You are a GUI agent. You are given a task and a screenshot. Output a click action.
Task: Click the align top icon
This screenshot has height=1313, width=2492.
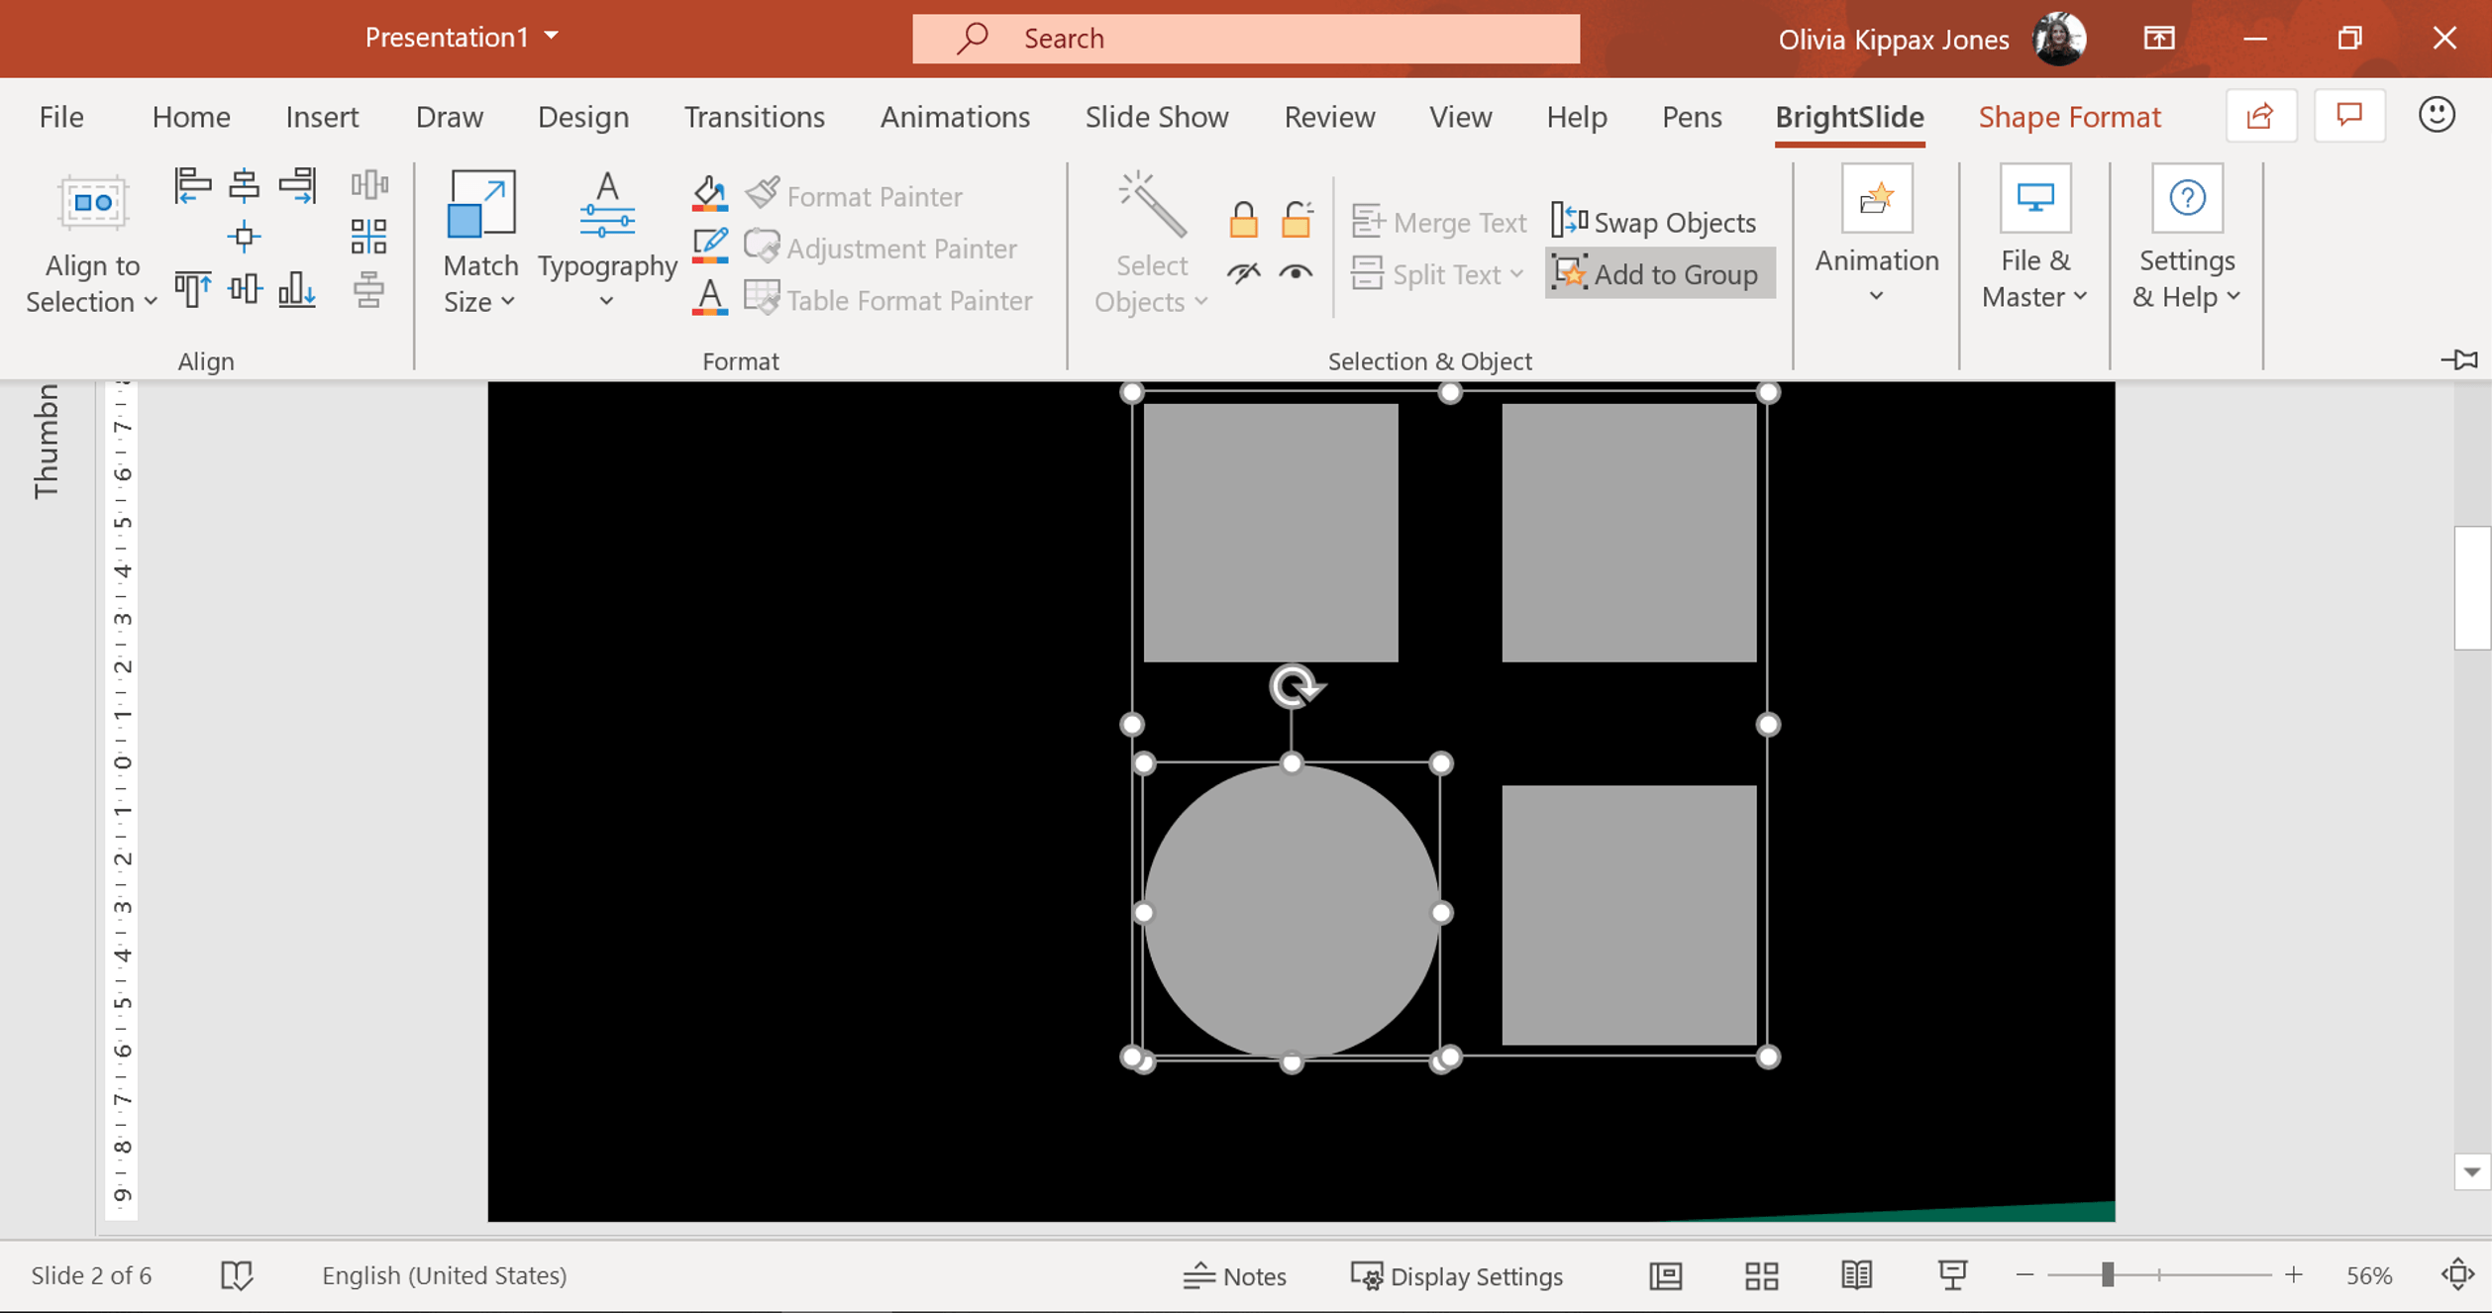click(192, 290)
